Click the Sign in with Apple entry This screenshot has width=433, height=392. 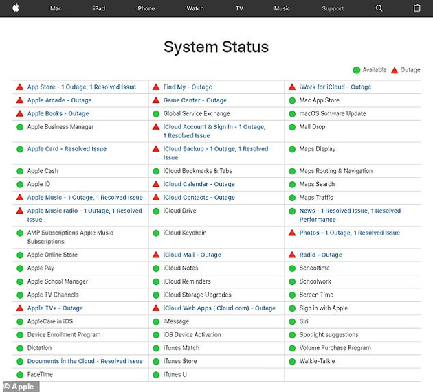pos(323,308)
